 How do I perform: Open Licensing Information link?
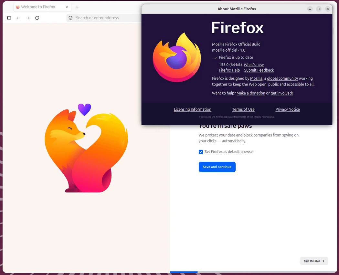click(x=193, y=109)
